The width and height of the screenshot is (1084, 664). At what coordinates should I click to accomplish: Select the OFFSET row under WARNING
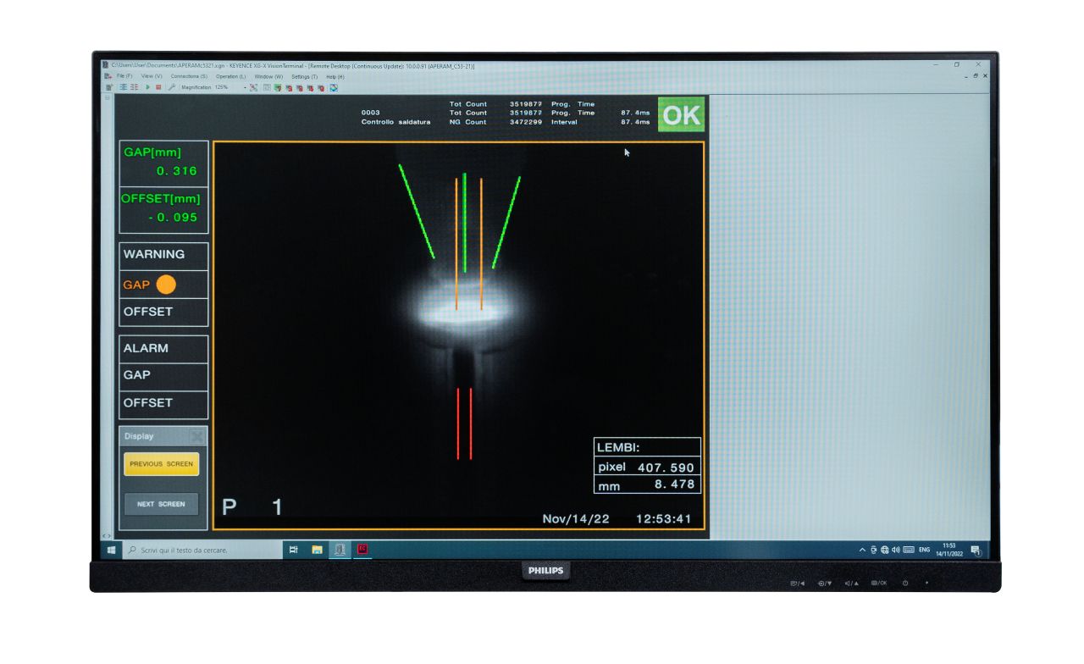coord(163,312)
